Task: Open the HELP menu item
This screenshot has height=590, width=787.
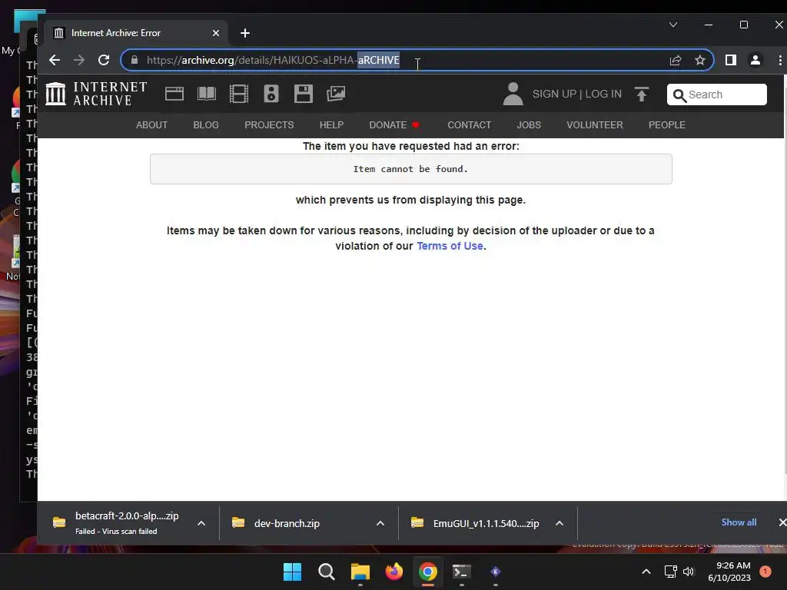Action: pyautogui.click(x=331, y=125)
